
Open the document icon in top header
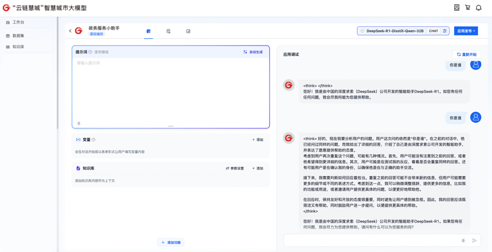pyautogui.click(x=457, y=8)
